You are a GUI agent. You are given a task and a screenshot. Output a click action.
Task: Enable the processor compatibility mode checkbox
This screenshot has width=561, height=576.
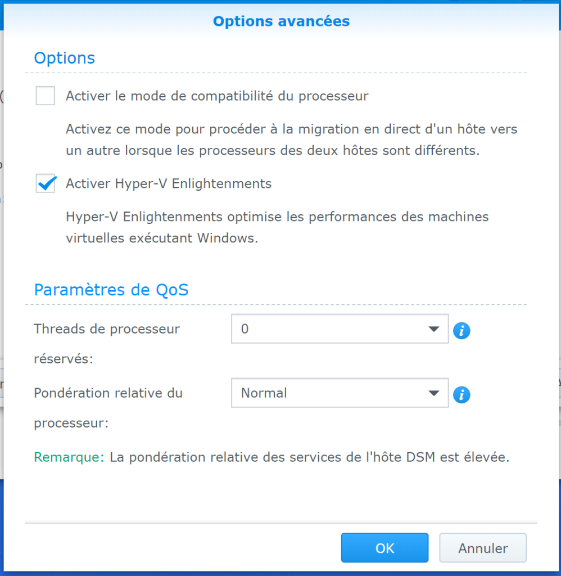coord(46,96)
